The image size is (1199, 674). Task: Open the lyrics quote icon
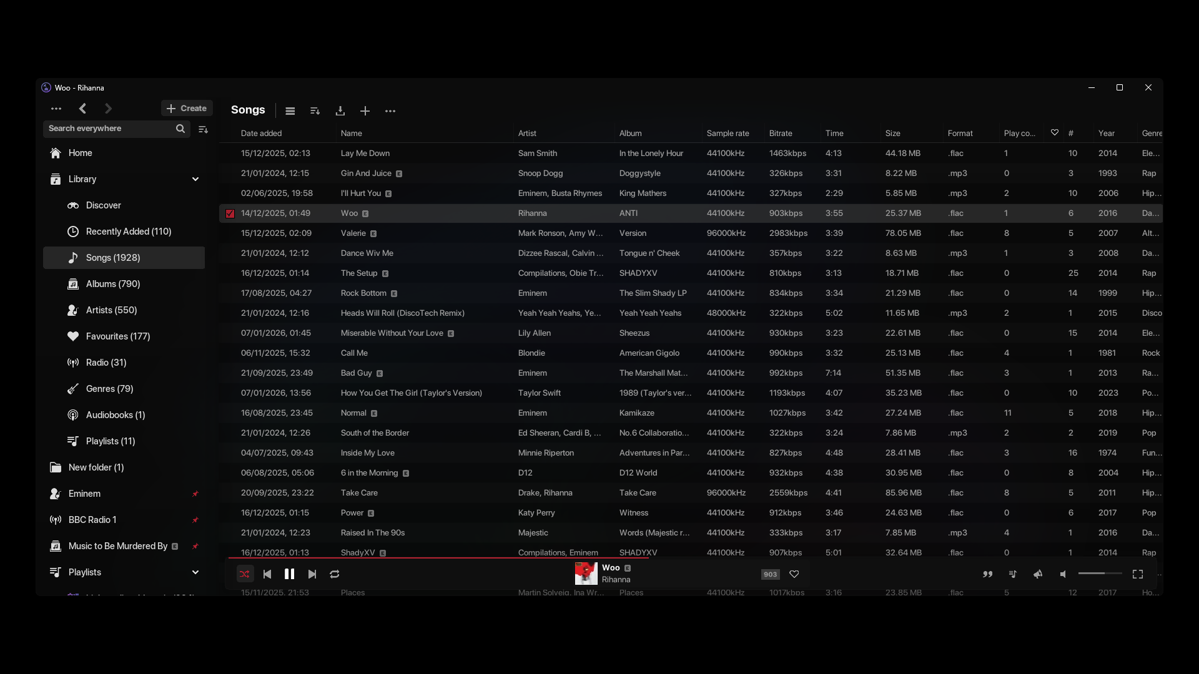(988, 574)
